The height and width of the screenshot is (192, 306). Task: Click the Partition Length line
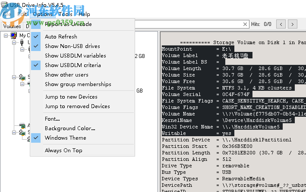[x=234, y=153]
